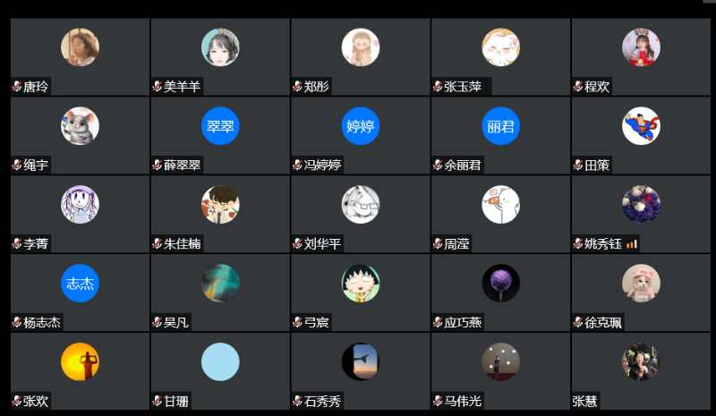Click the muted mic icon beside 田策

tap(578, 165)
